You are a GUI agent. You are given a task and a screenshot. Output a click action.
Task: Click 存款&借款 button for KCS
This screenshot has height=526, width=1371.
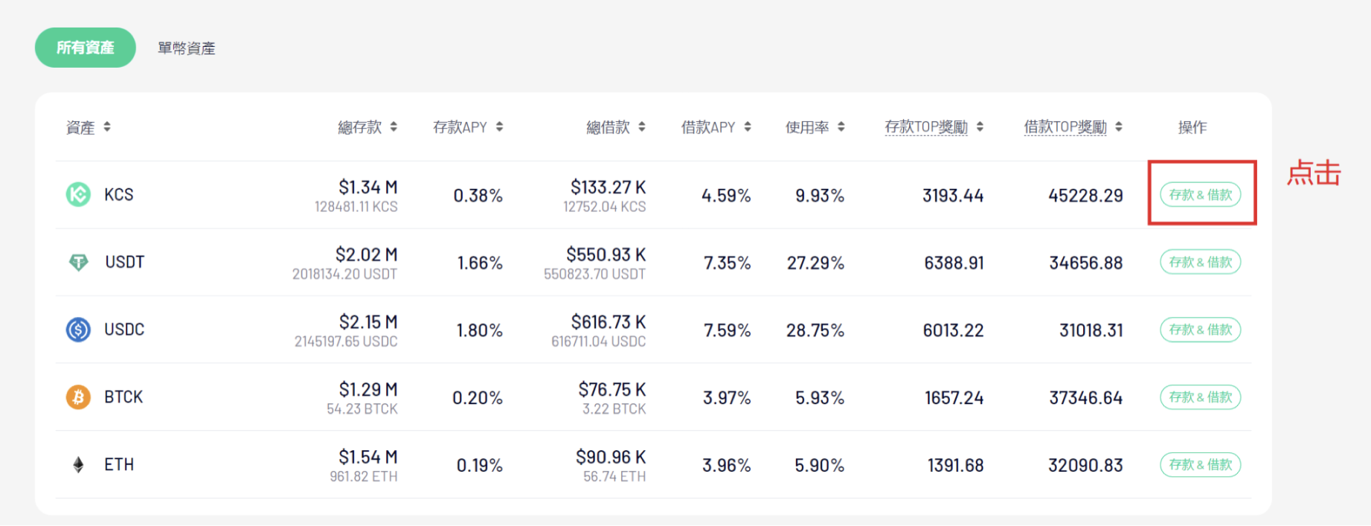point(1201,195)
